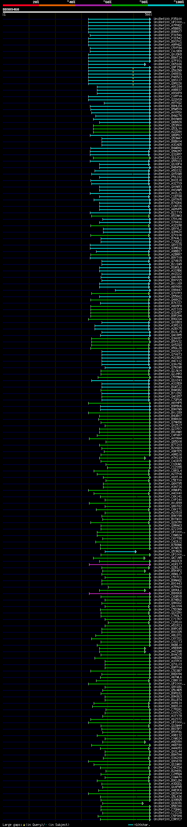Click the green alignment bar of Q53LY0
Screen dimensions: 187x827
[122, 129]
